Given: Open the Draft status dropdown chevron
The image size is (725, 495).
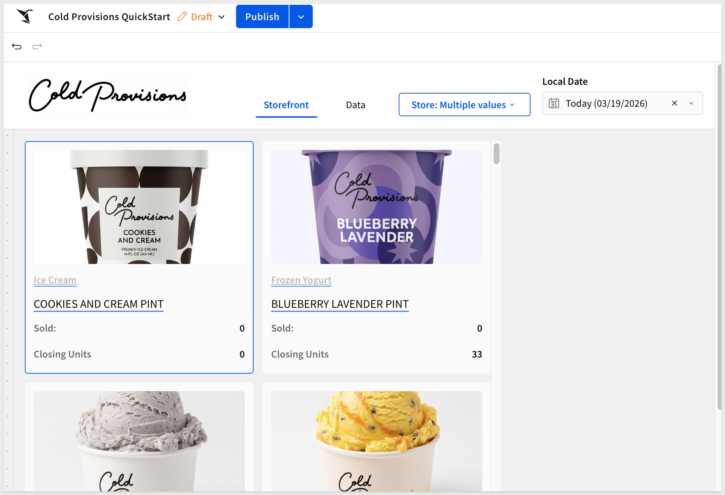Looking at the screenshot, I should coord(221,17).
